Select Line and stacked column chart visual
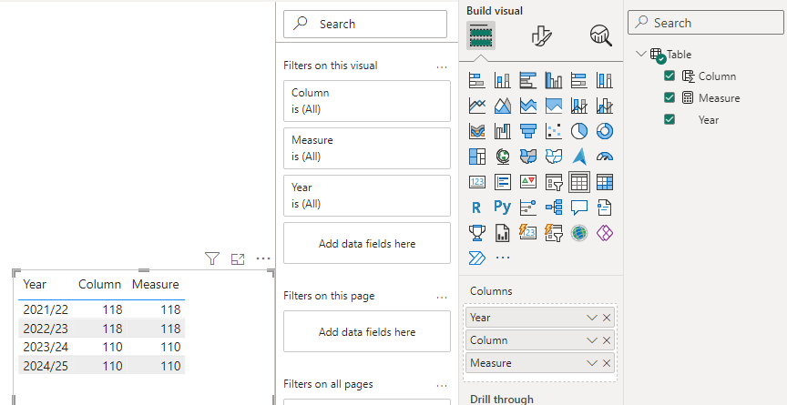 click(579, 106)
